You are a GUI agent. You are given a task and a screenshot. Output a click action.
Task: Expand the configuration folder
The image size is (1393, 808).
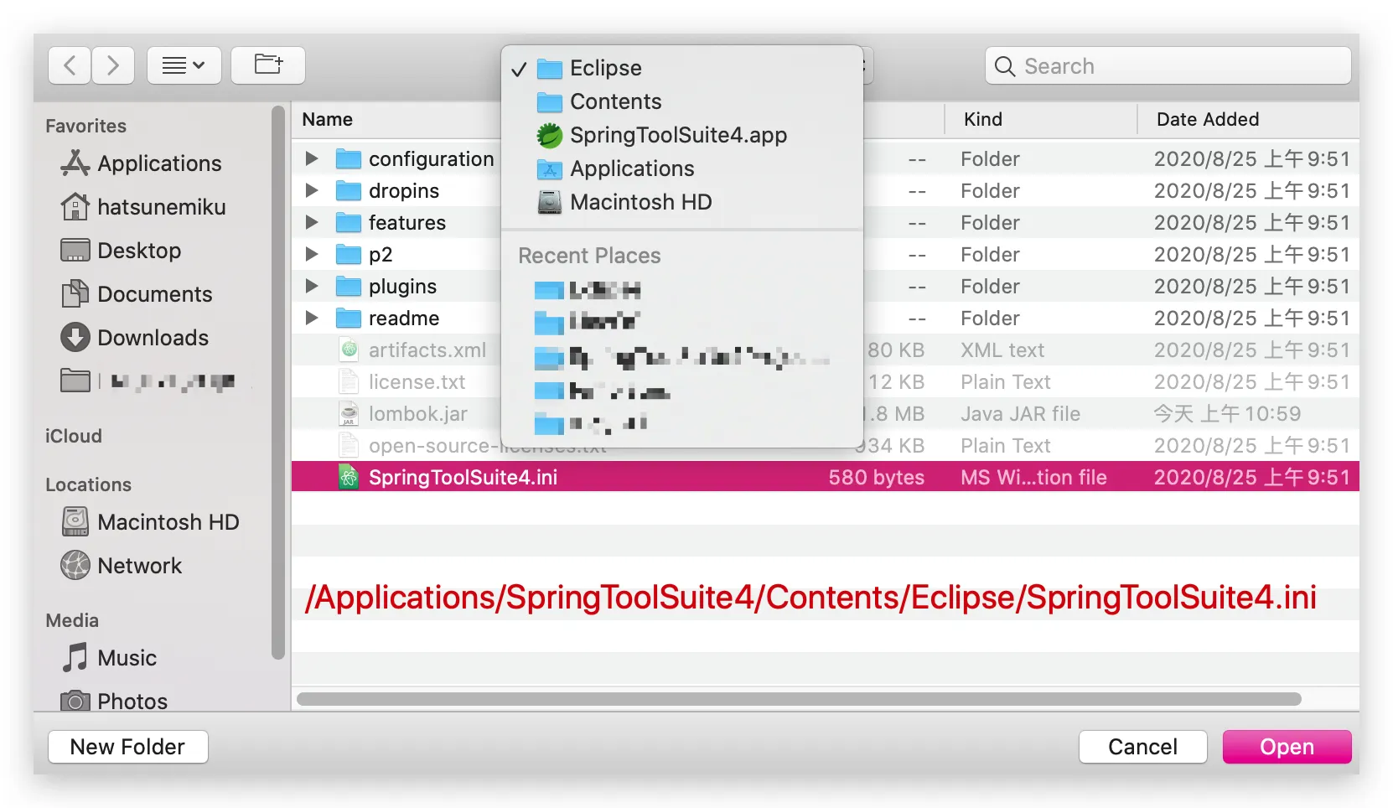[312, 158]
